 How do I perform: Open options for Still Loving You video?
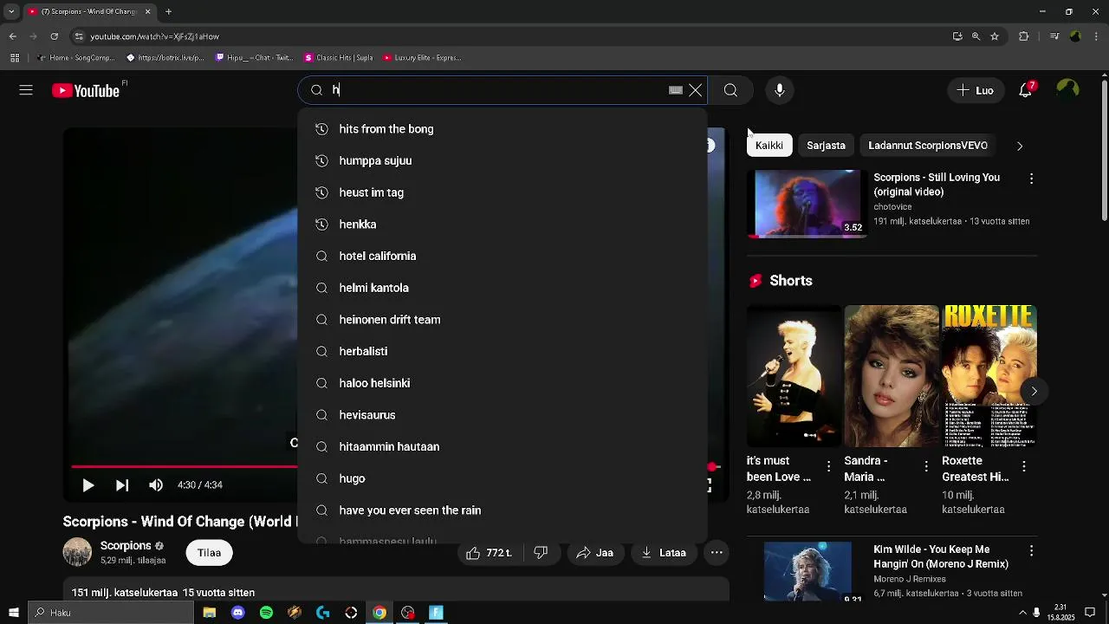[1031, 179]
